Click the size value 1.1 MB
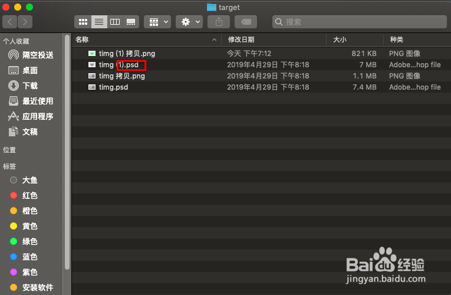This screenshot has height=295, width=451. click(x=364, y=76)
